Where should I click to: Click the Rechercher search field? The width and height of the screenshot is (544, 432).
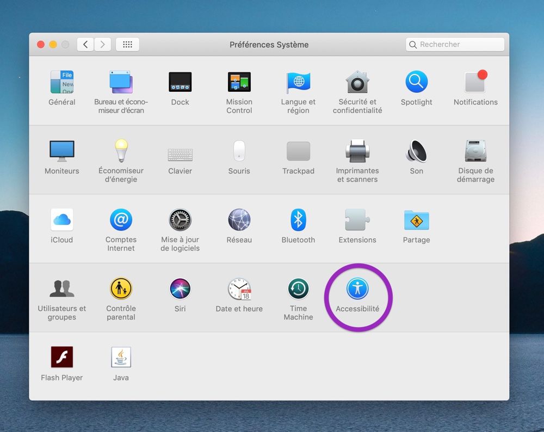(455, 45)
